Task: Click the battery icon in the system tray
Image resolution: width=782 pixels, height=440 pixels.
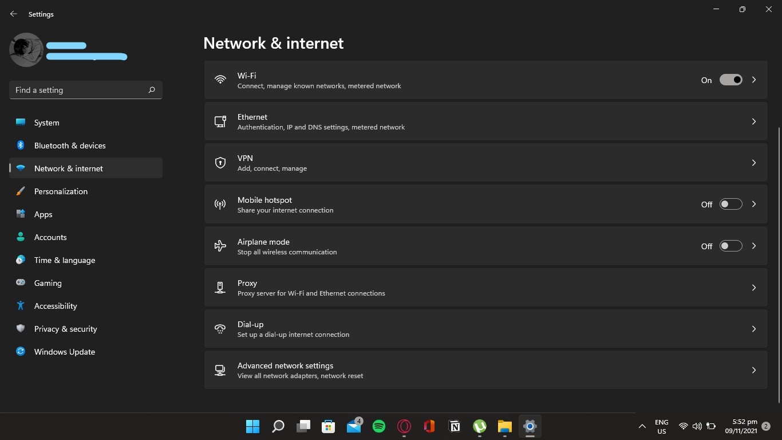Action: [x=711, y=426]
